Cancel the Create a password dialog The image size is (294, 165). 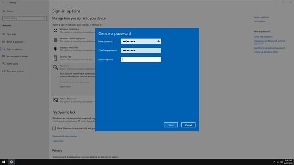188,125
